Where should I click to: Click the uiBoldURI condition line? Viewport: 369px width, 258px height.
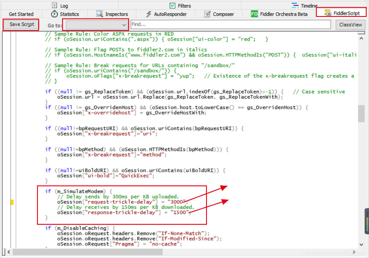click(x=136, y=170)
